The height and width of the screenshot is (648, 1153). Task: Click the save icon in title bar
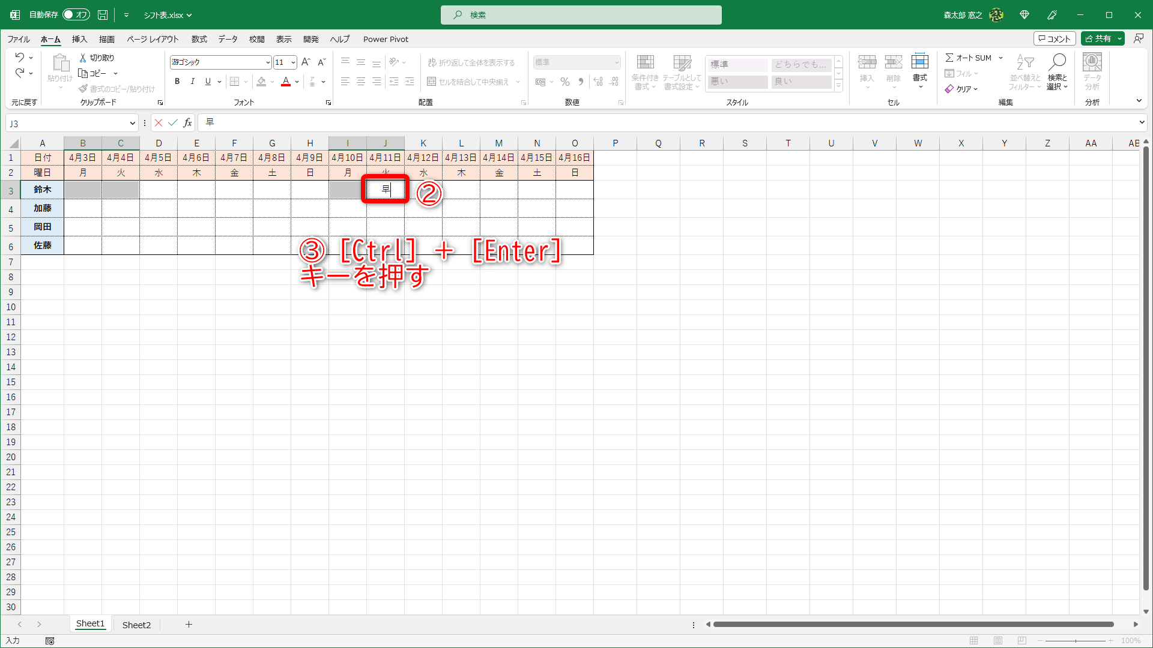pos(103,15)
